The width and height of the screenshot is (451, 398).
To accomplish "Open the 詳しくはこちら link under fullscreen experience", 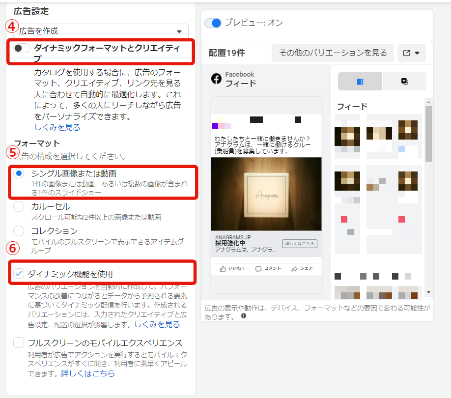I will tap(88, 373).
